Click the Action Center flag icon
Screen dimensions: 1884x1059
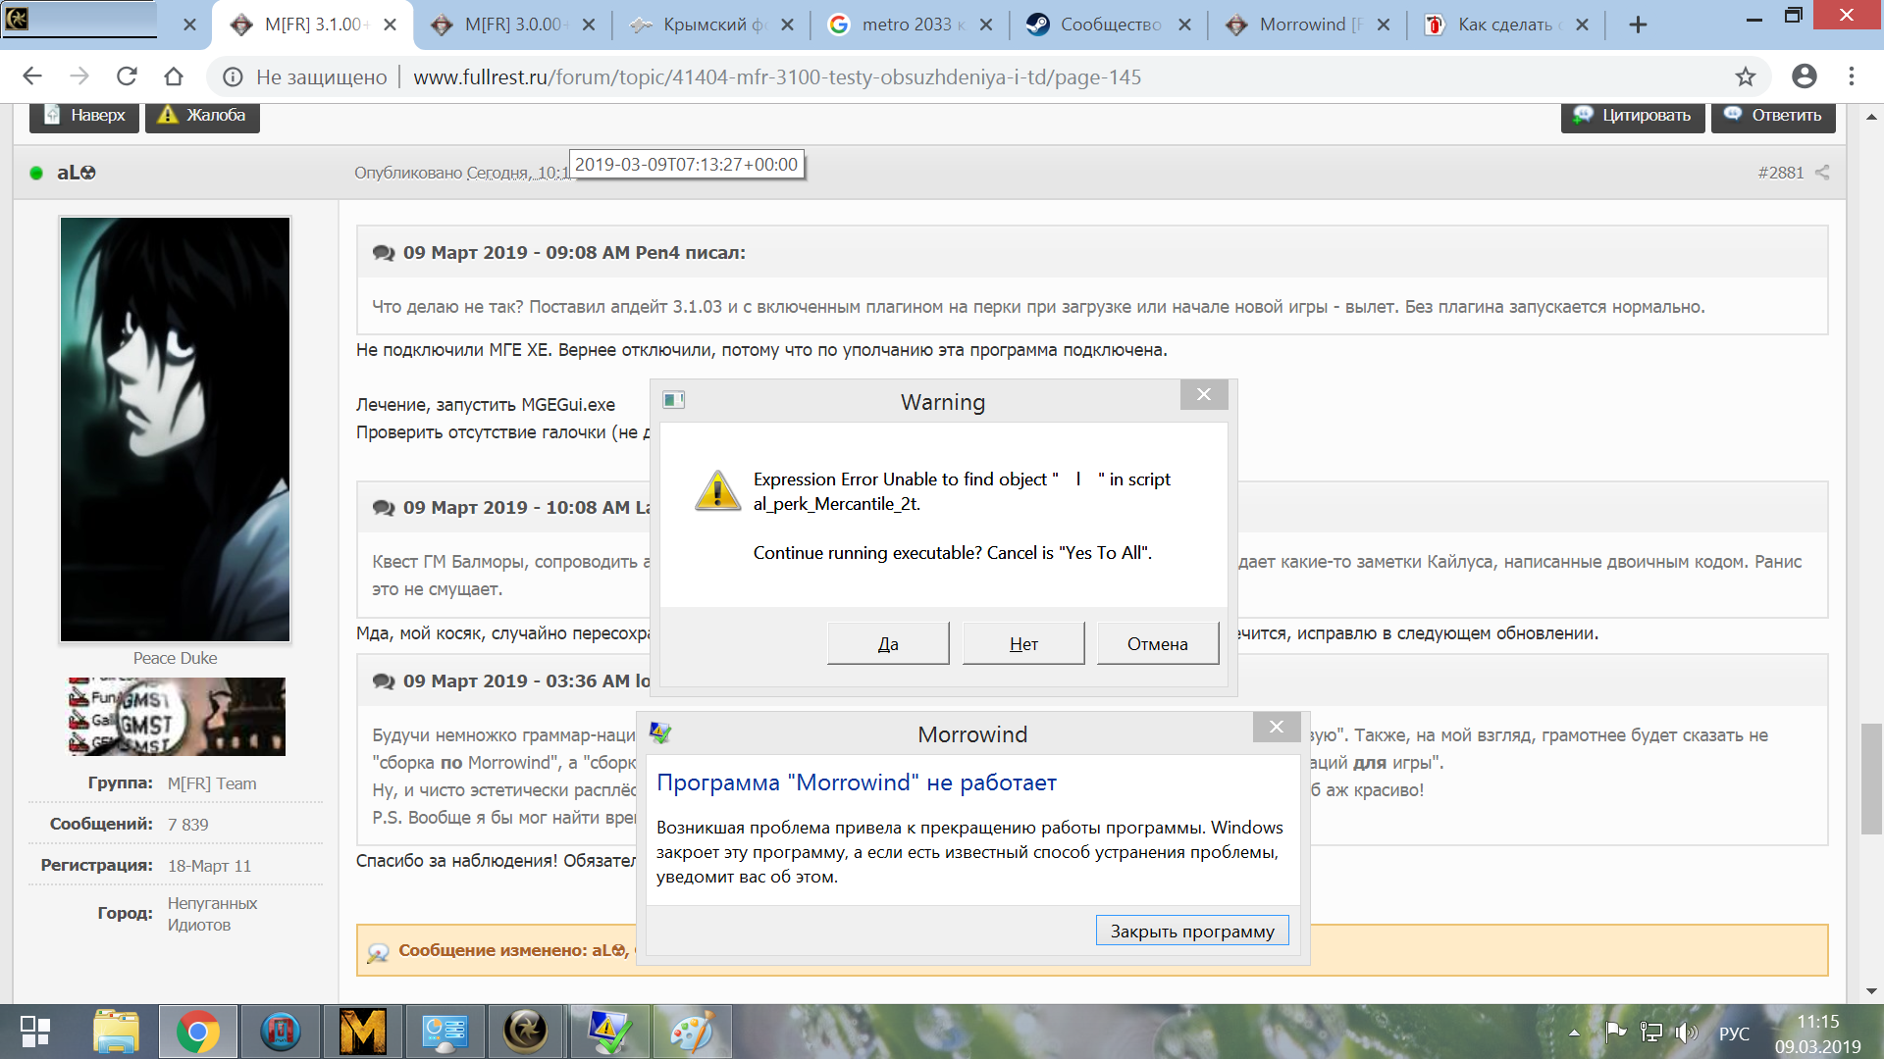tap(1614, 1032)
